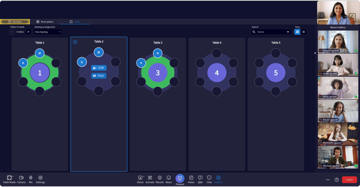360x187 pixels.
Task: Open the React emoji menu
Action: 169,179
